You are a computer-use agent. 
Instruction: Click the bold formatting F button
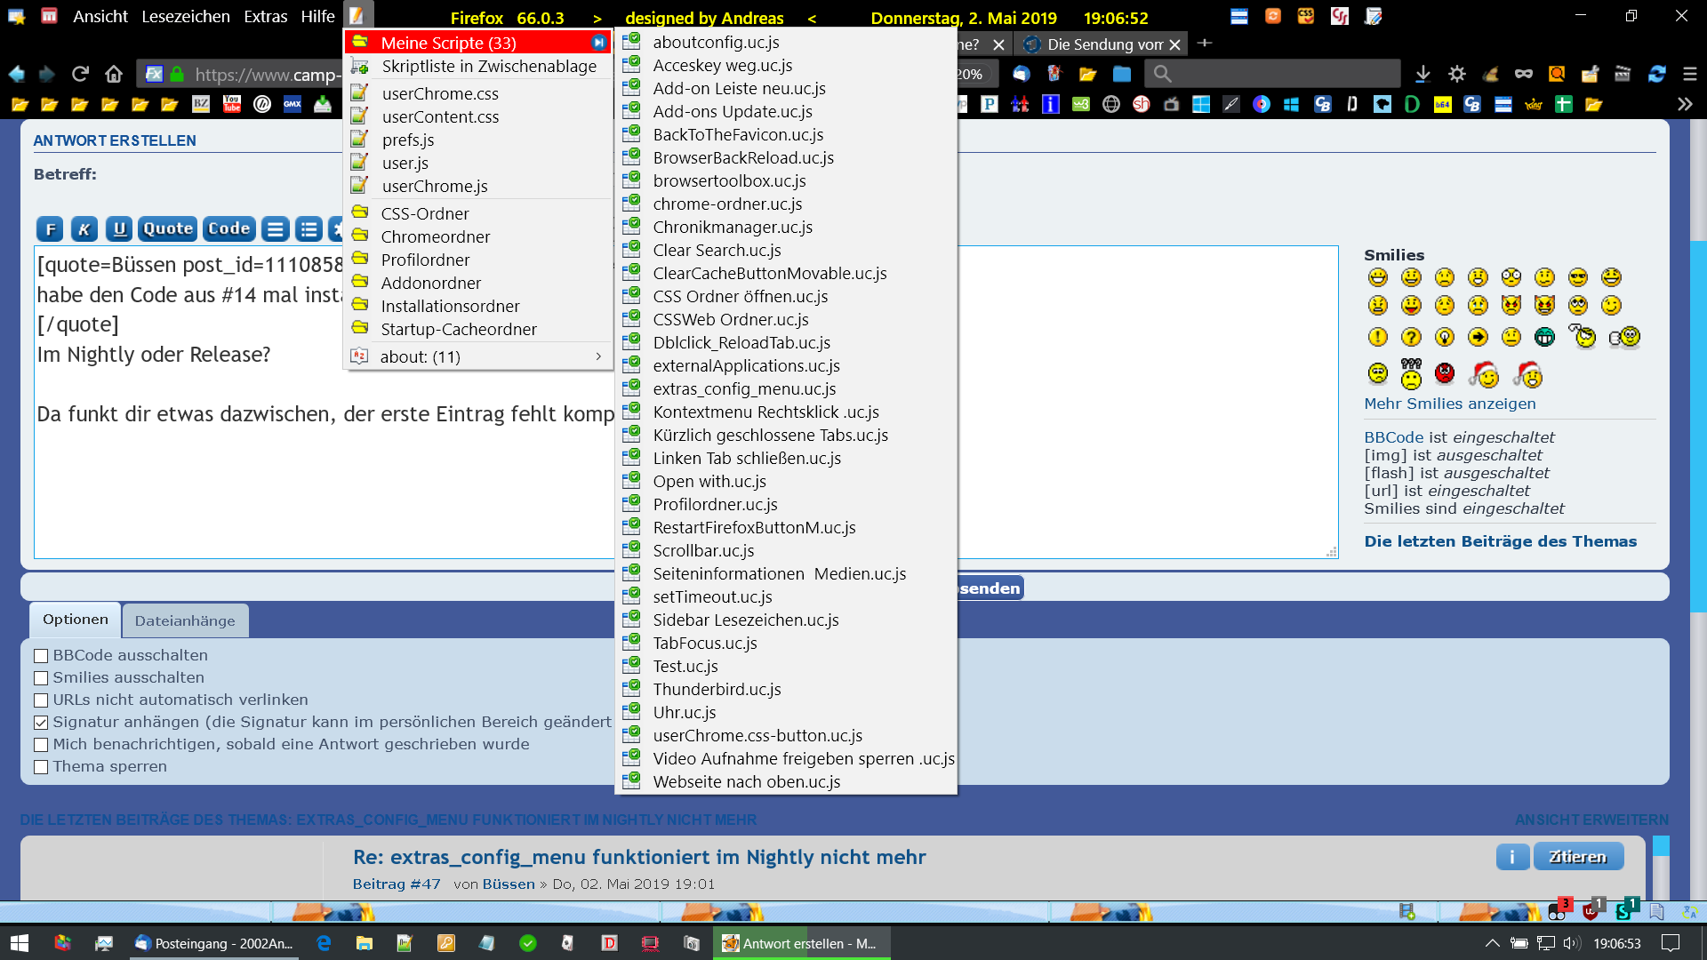50,229
